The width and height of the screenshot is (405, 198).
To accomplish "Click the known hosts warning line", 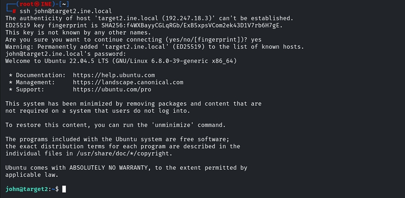I will (x=155, y=46).
